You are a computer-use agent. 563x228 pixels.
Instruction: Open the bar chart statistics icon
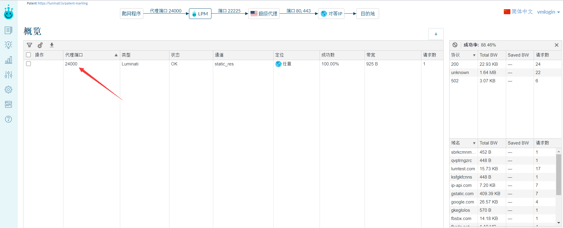coord(9,60)
